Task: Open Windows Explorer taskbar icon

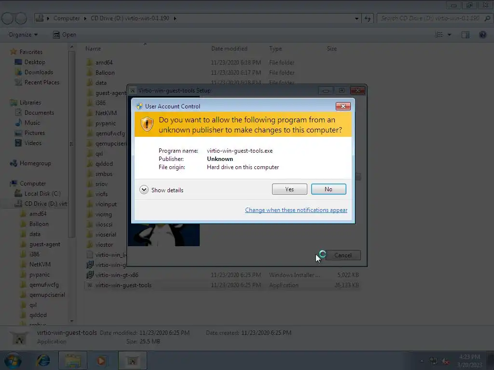Action: click(73, 360)
